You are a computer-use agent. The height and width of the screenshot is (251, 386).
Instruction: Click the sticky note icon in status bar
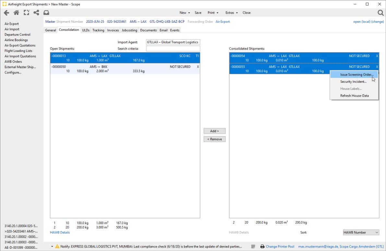253,246
